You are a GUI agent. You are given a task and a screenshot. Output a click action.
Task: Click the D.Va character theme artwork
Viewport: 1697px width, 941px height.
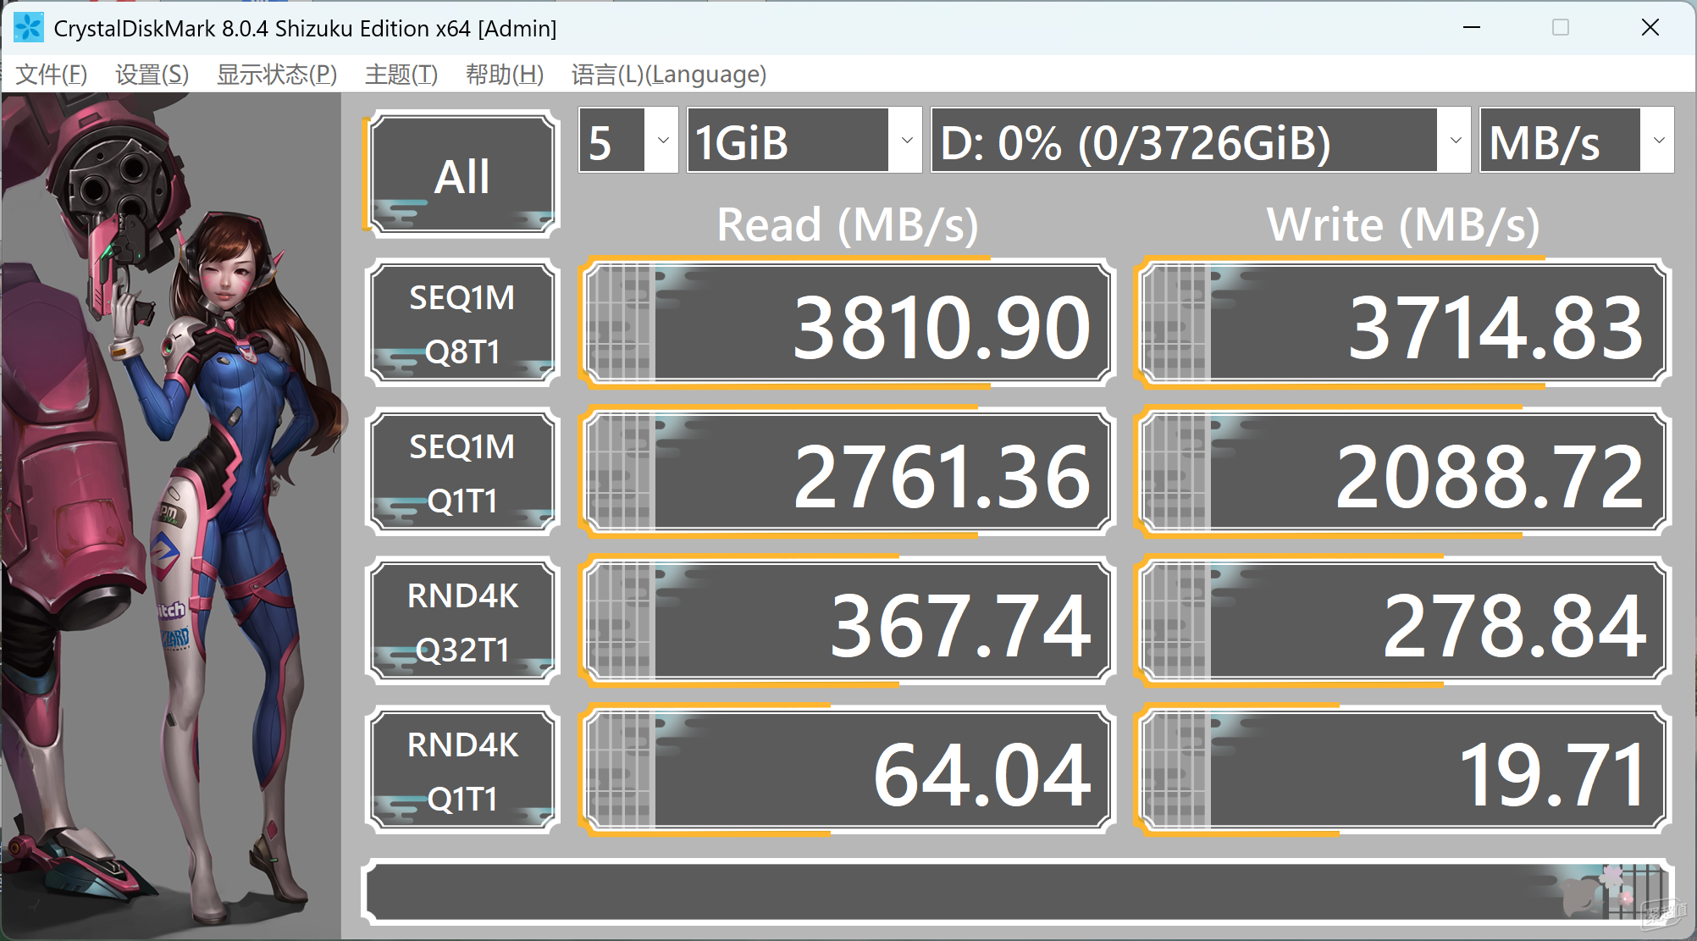pos(171,515)
